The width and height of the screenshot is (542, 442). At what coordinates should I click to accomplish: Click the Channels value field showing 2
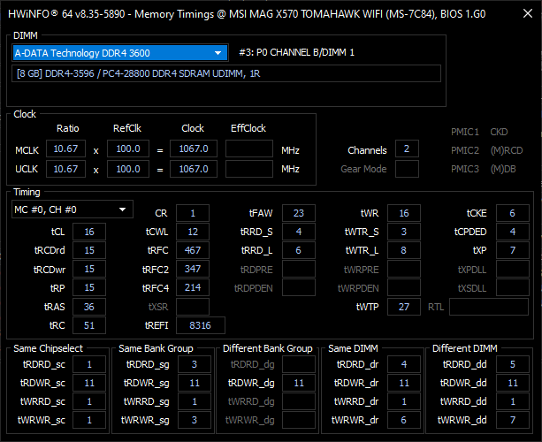coord(407,149)
